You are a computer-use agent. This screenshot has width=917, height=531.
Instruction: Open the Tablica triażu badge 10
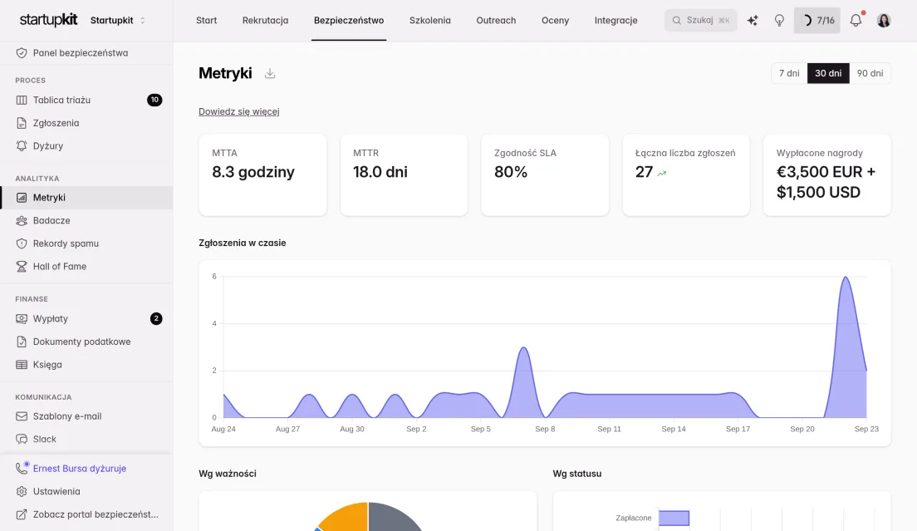(x=154, y=100)
